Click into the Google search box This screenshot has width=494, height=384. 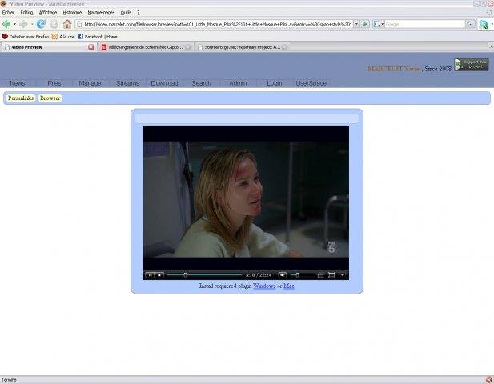point(424,24)
